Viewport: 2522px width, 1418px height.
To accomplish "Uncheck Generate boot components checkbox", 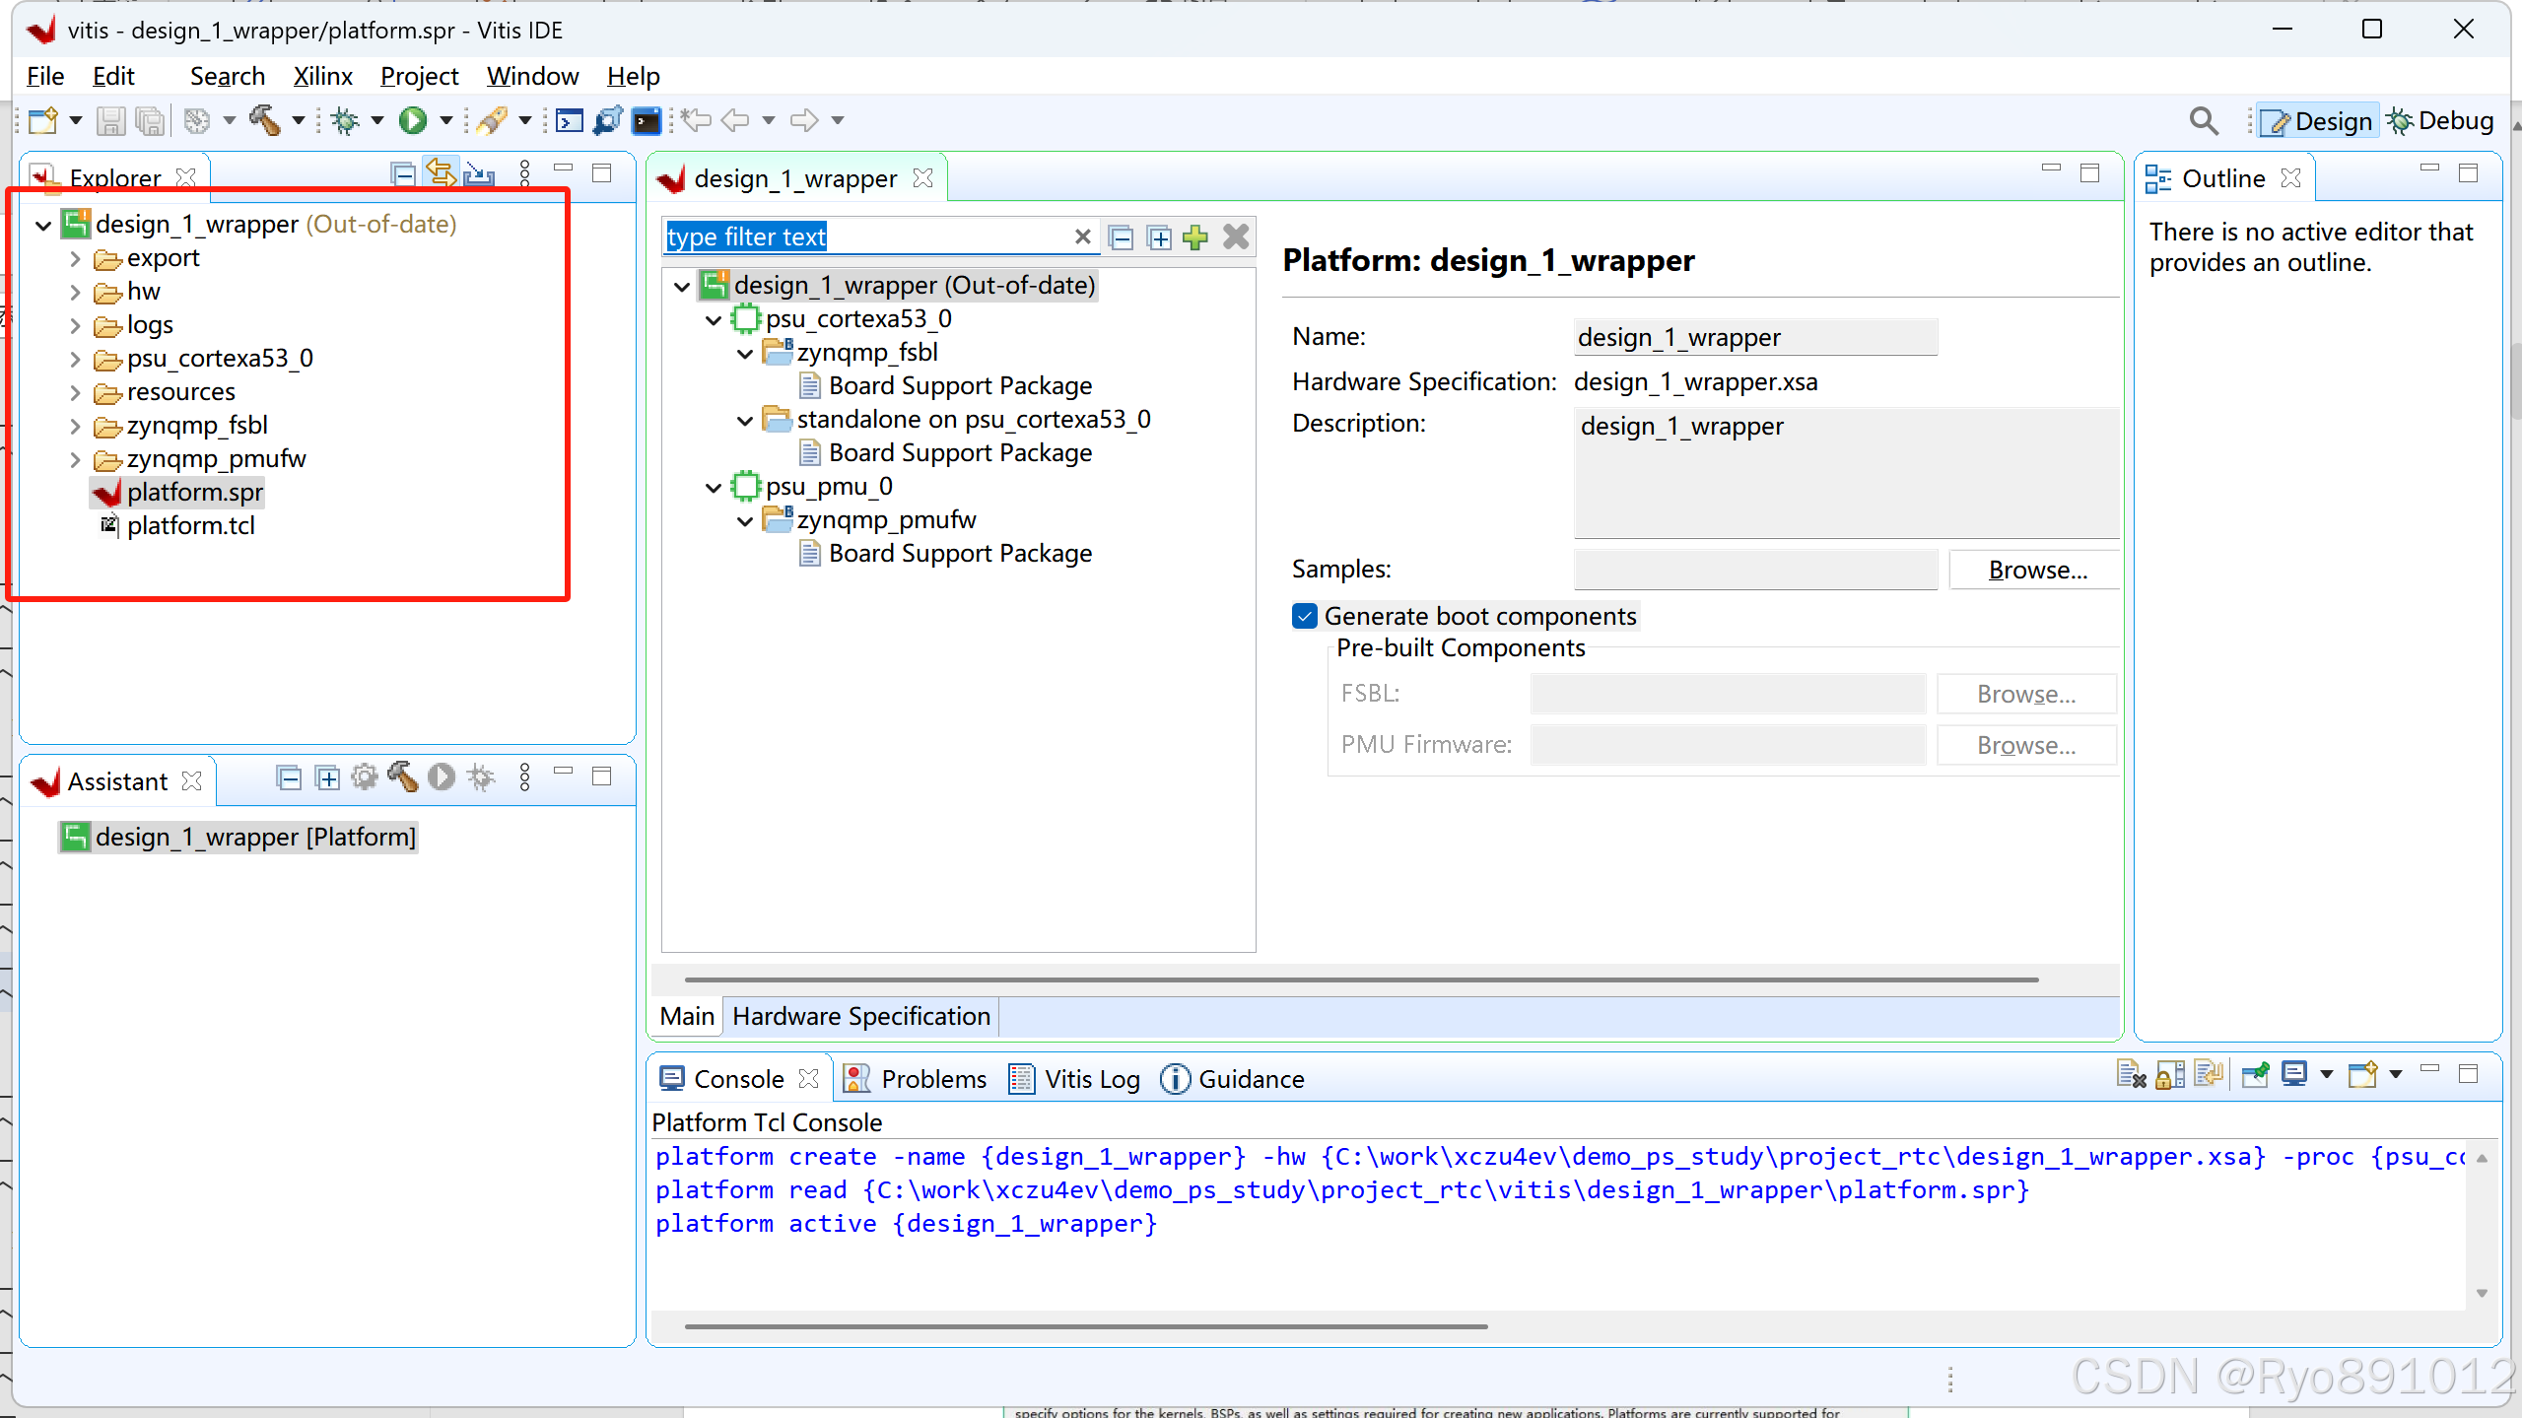I will [x=1304, y=617].
